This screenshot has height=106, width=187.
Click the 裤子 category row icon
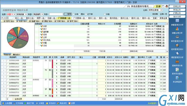pyautogui.click(x=42, y=29)
